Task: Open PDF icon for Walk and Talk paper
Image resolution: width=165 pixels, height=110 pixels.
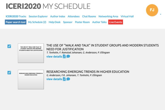Action: (64, 56)
